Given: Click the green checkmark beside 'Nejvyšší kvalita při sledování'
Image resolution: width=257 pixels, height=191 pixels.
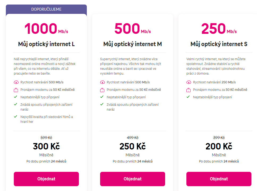Looking at the screenshot, I should point(16,116).
